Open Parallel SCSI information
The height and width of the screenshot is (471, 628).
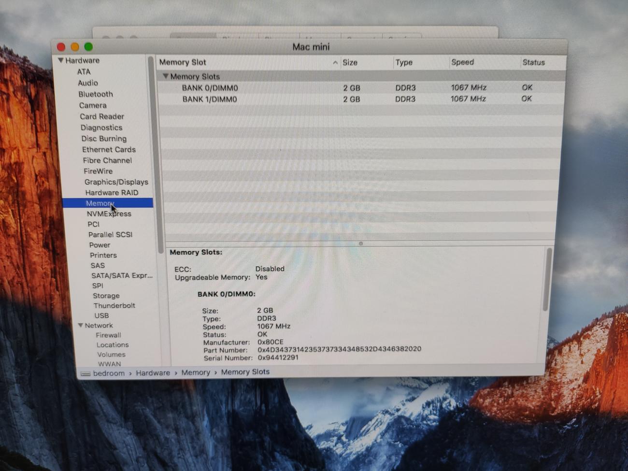[110, 235]
